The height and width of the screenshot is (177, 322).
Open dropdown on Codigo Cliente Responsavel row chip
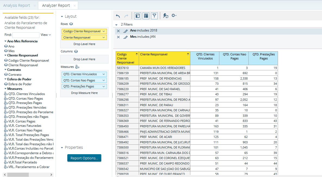point(103,31)
